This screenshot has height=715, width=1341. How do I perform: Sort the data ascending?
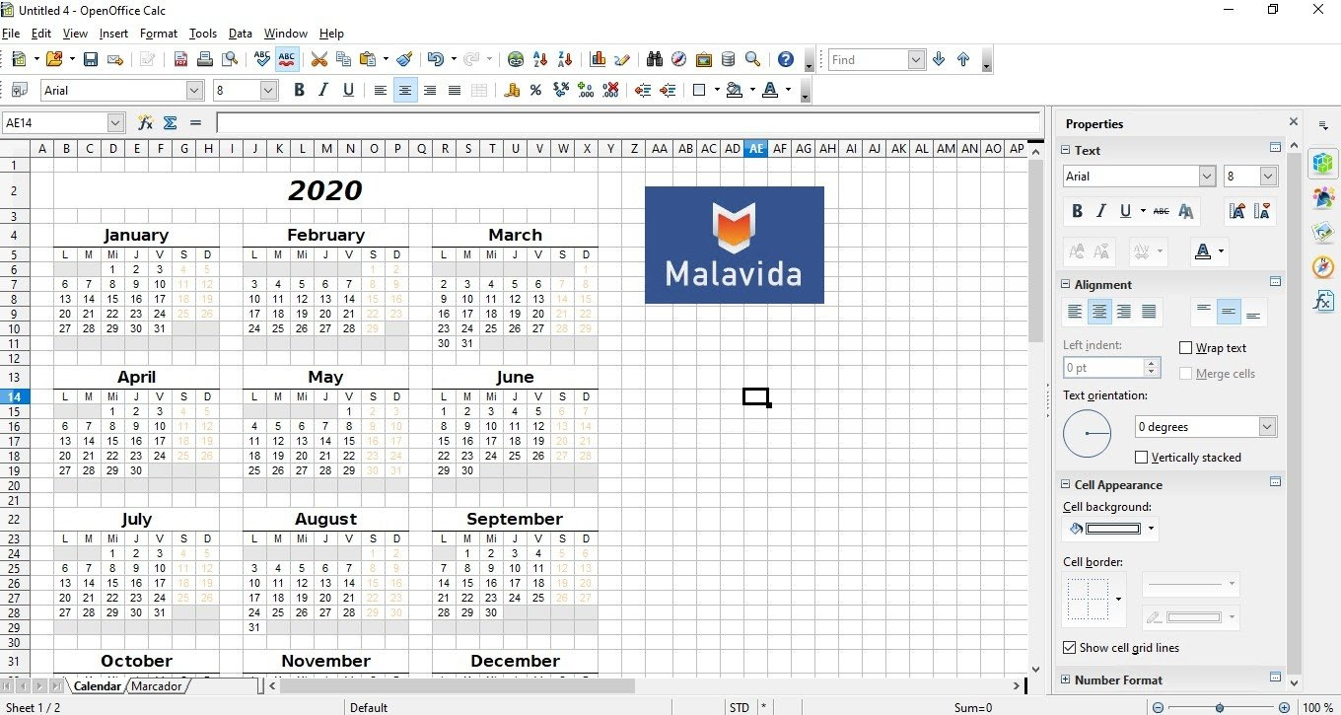coord(539,59)
